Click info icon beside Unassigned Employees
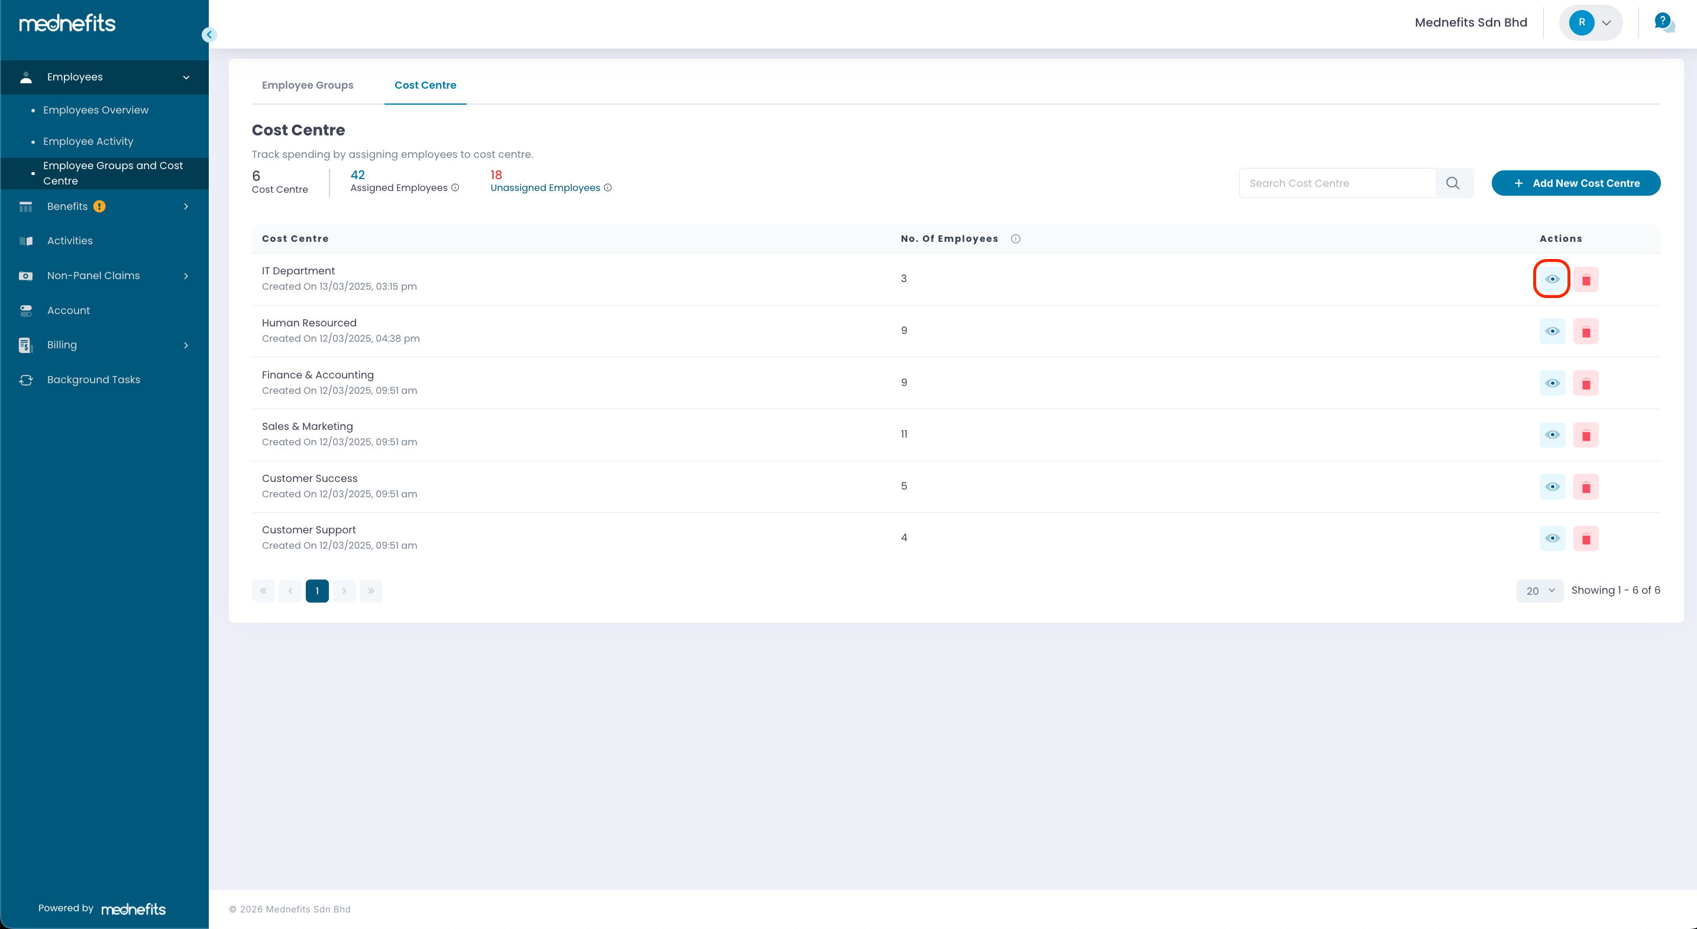Image resolution: width=1697 pixels, height=929 pixels. (x=608, y=187)
